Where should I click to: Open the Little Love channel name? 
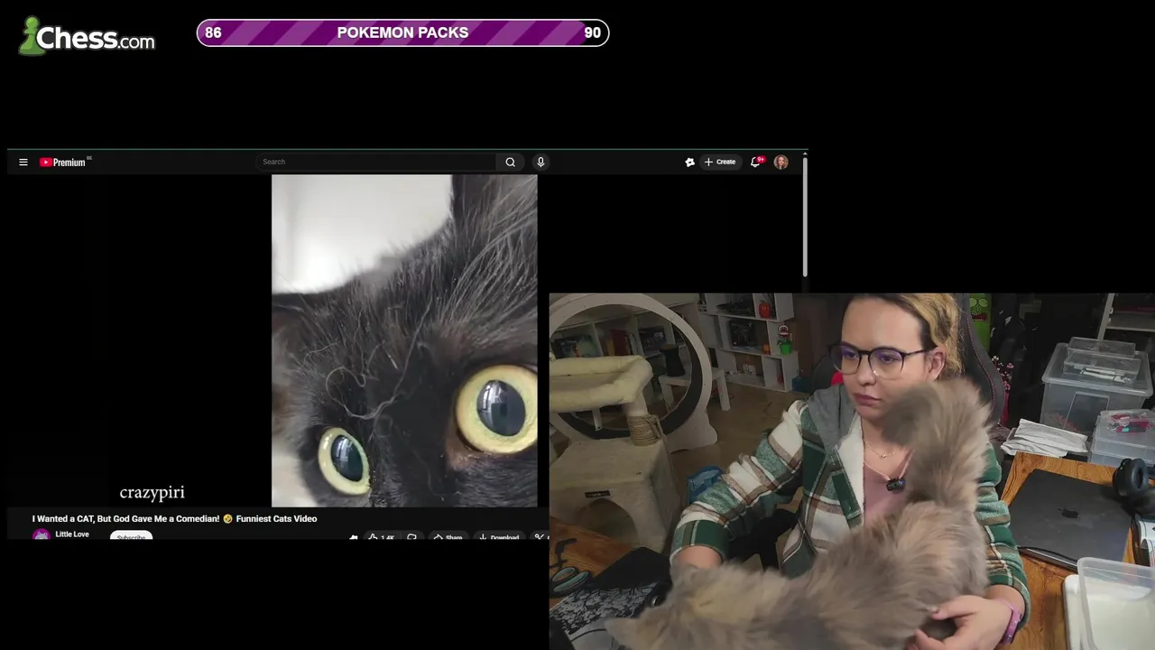point(72,534)
